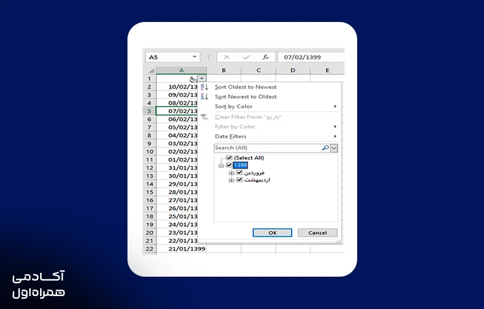Click the OK button
484x309 pixels.
[x=272, y=233]
